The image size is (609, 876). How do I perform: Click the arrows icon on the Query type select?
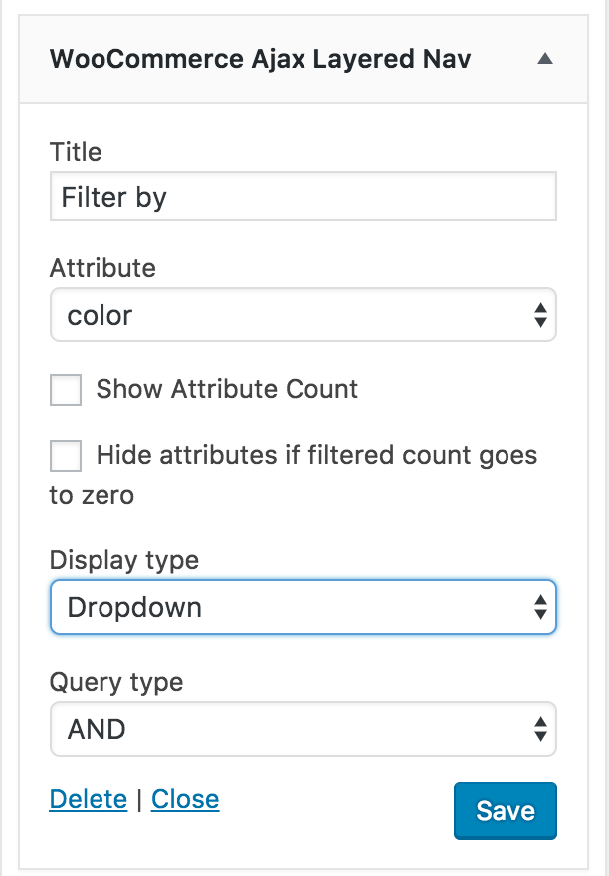coord(540,729)
